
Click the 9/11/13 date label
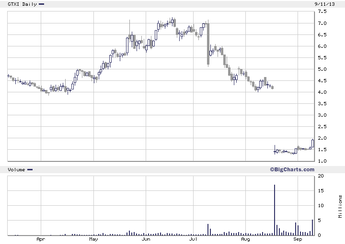click(324, 4)
